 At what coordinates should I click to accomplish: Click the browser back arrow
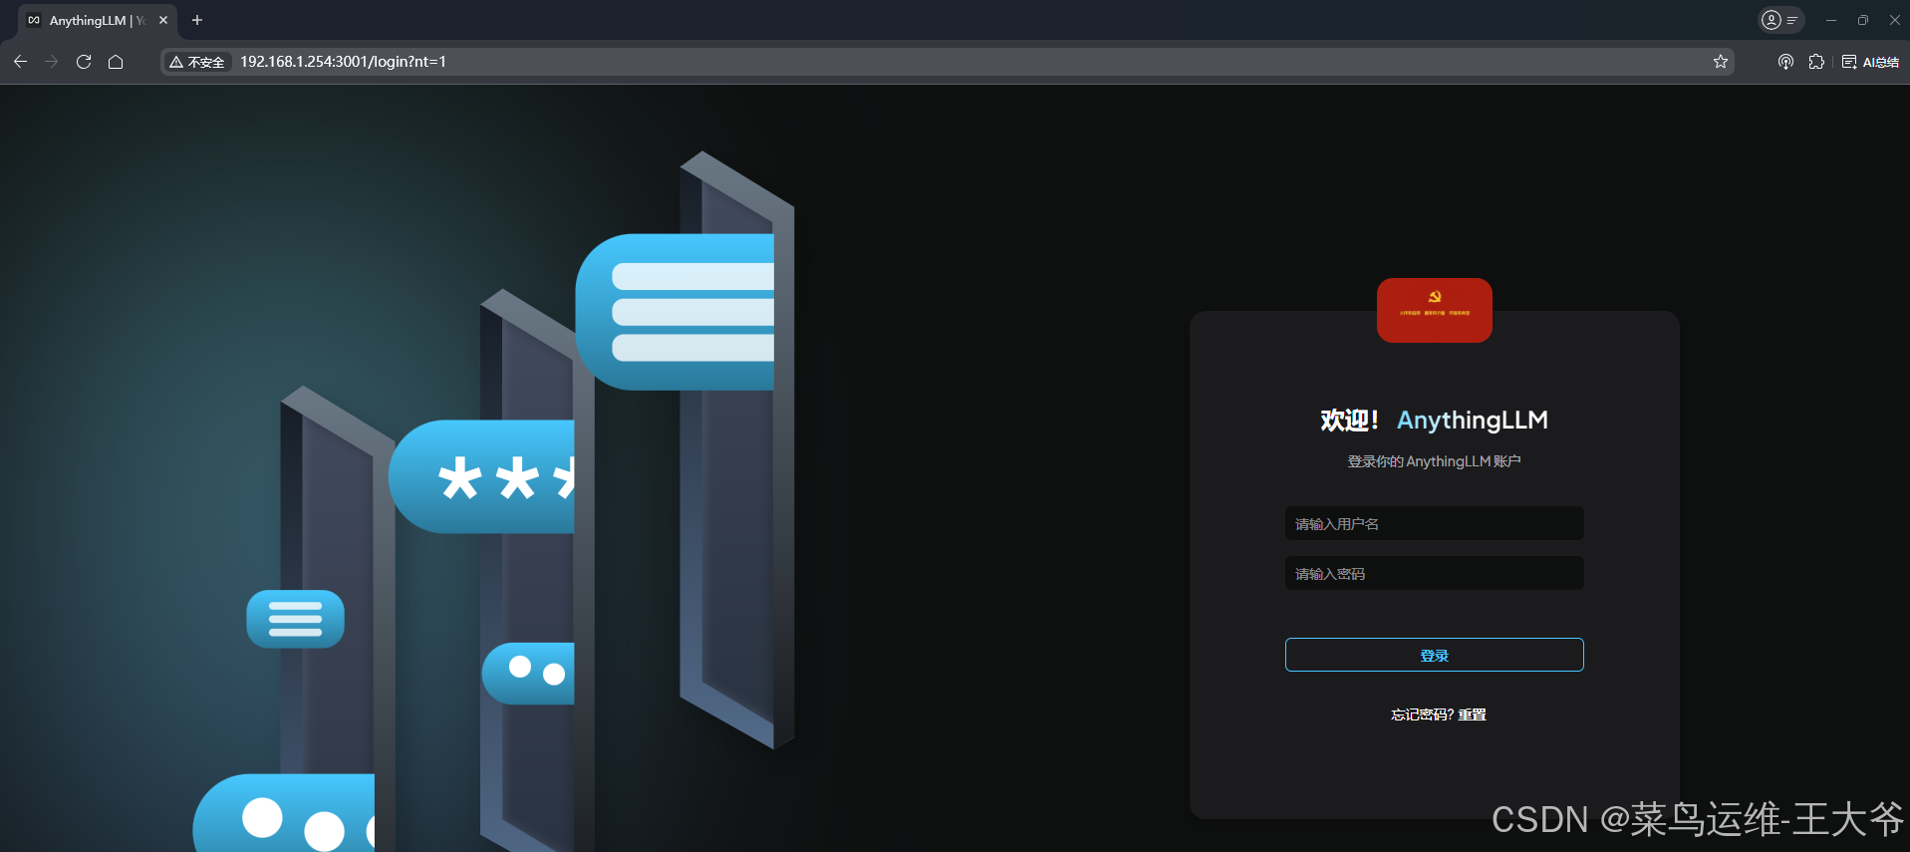(x=20, y=62)
